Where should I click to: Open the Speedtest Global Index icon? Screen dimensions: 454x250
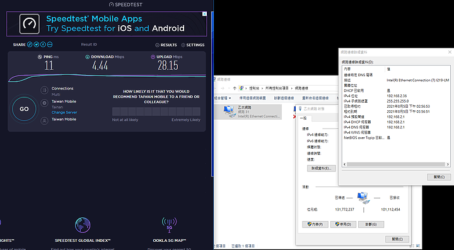(83, 225)
